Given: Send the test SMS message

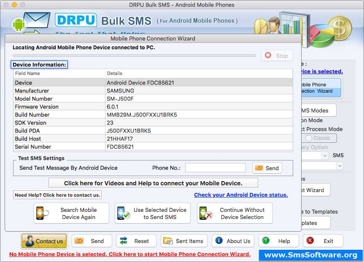Looking at the screenshot, I should point(267,168).
